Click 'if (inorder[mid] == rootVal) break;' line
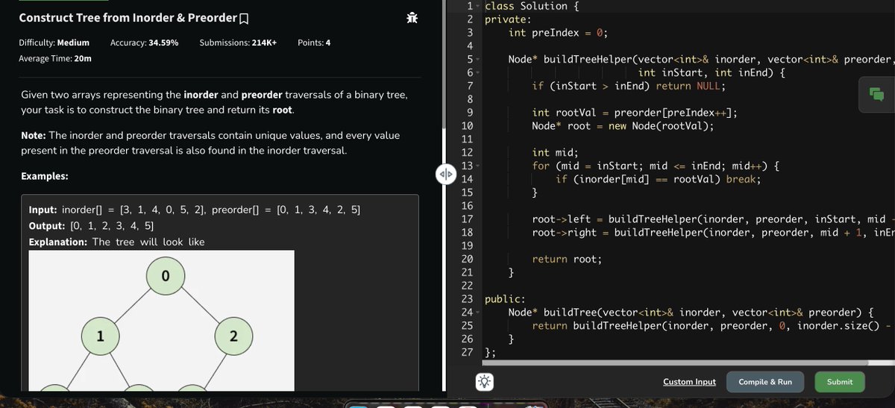The width and height of the screenshot is (895, 408). click(658, 180)
